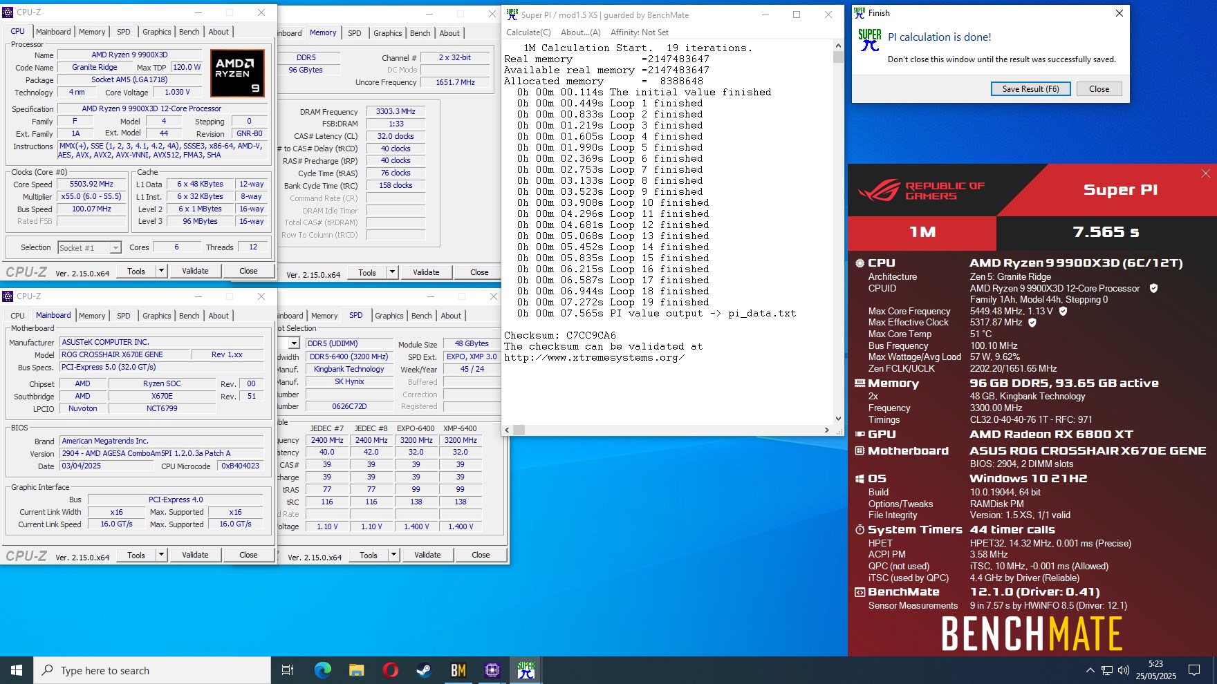Open Tools dropdown arrow in Memory tab window
This screenshot has width=1217, height=684.
pyautogui.click(x=392, y=272)
